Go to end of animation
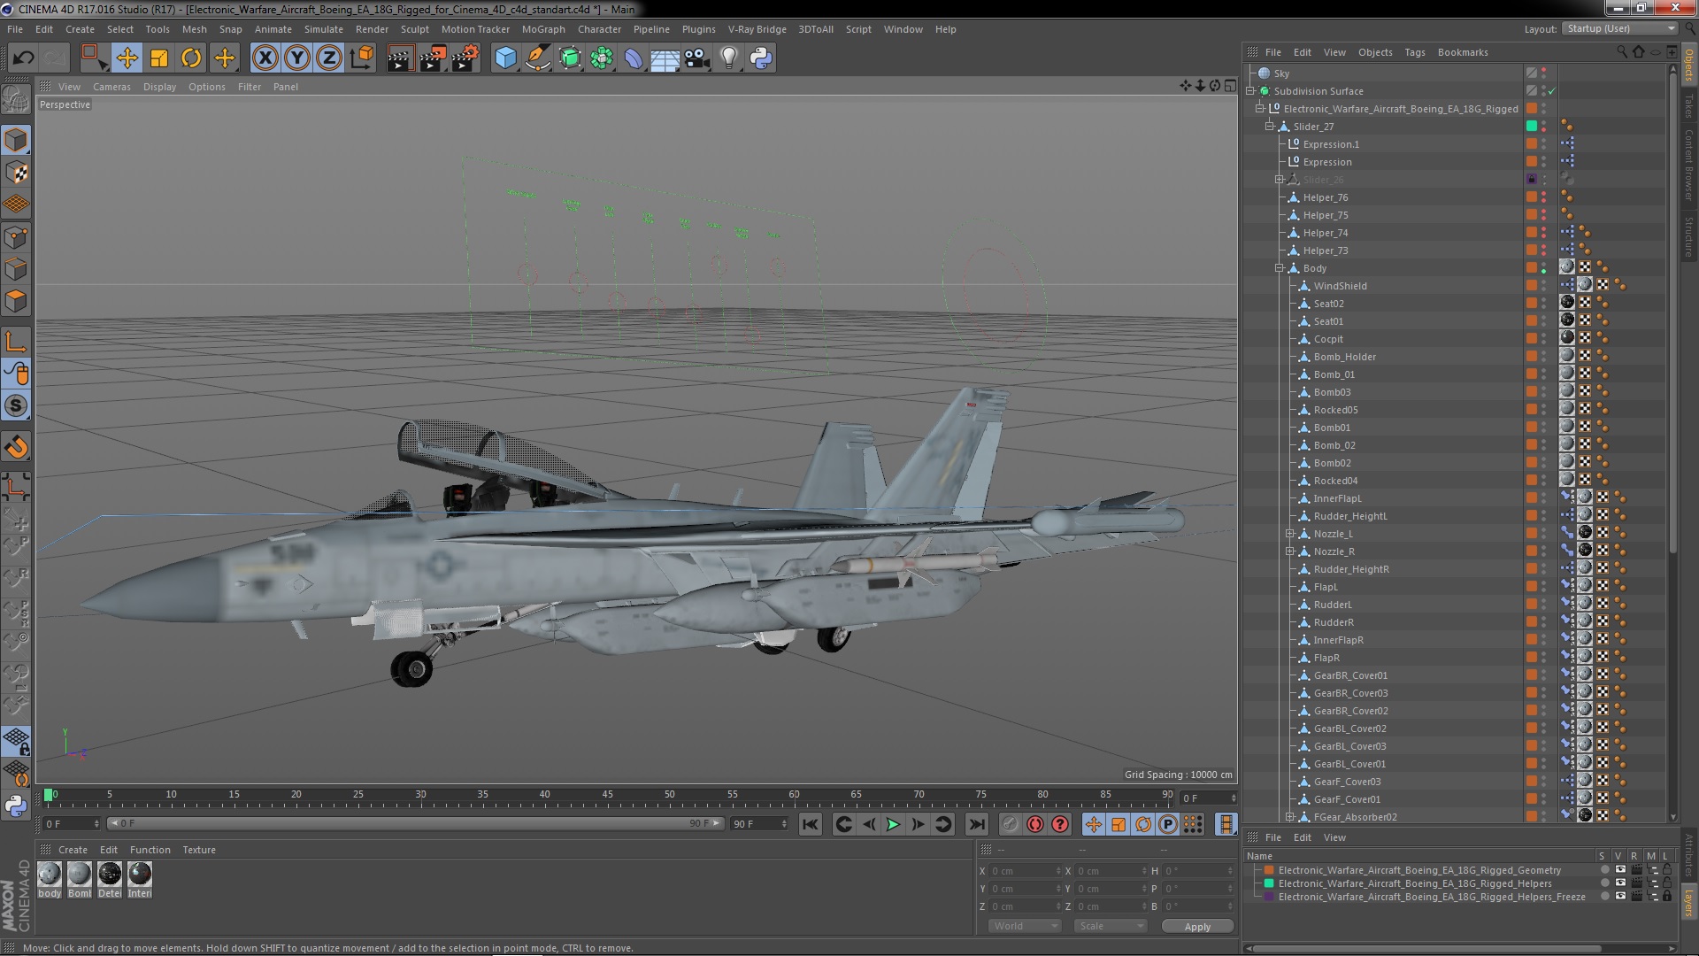The width and height of the screenshot is (1699, 956). click(x=977, y=824)
